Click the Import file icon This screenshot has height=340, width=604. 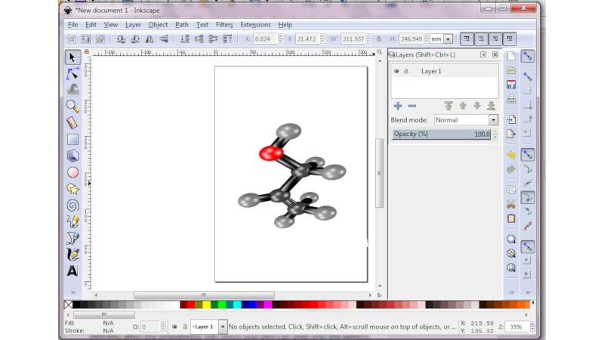coord(511,119)
